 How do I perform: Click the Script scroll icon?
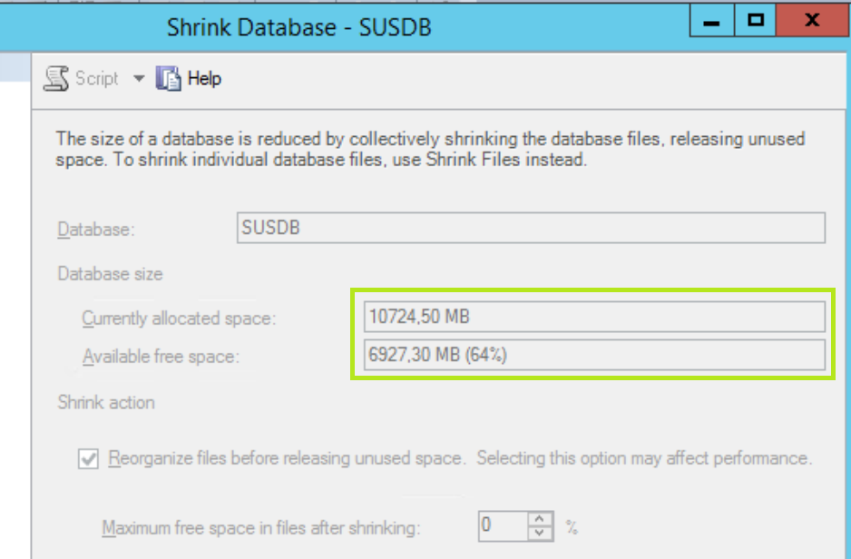tap(57, 79)
